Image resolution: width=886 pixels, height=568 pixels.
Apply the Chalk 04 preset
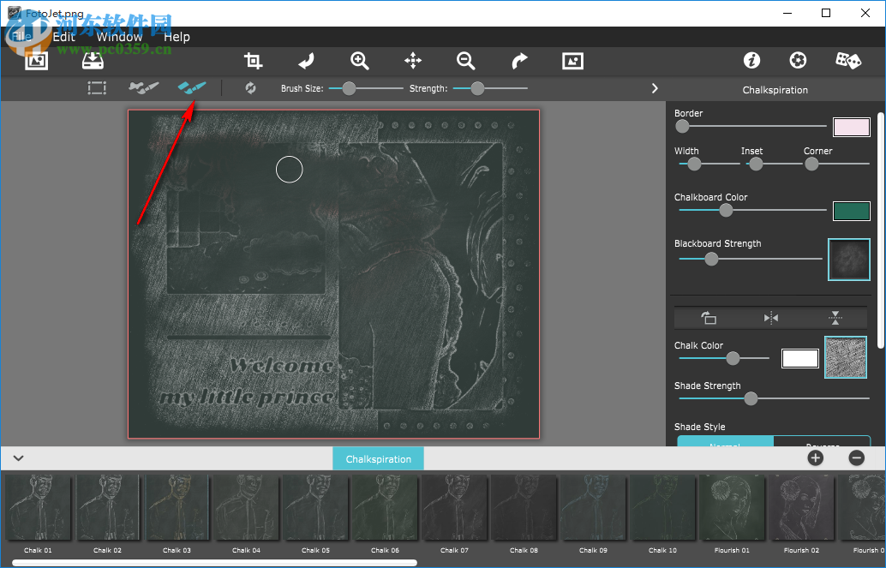247,507
